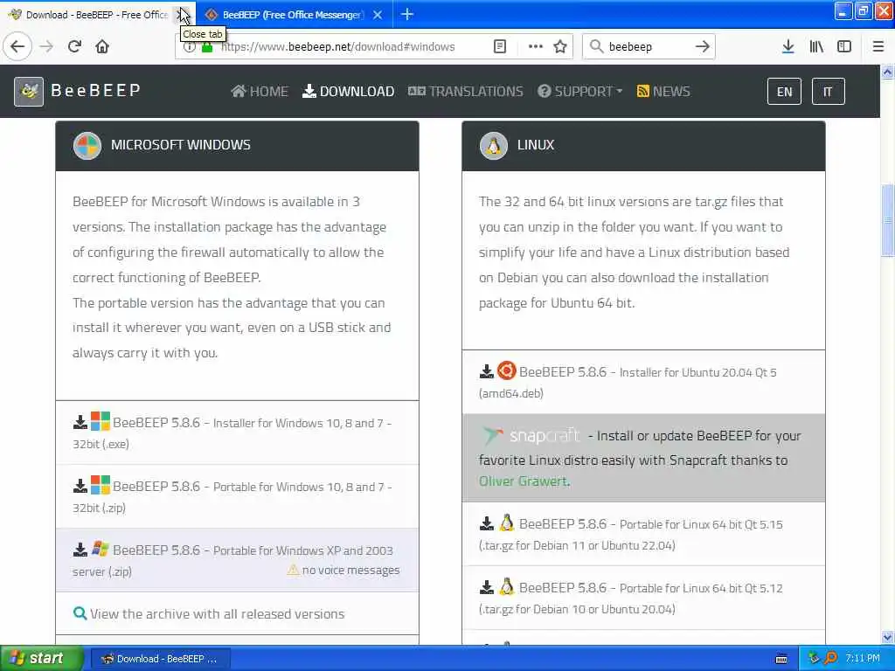
Task: Click download icon for Windows portable 32bit zip
Action: pos(80,486)
